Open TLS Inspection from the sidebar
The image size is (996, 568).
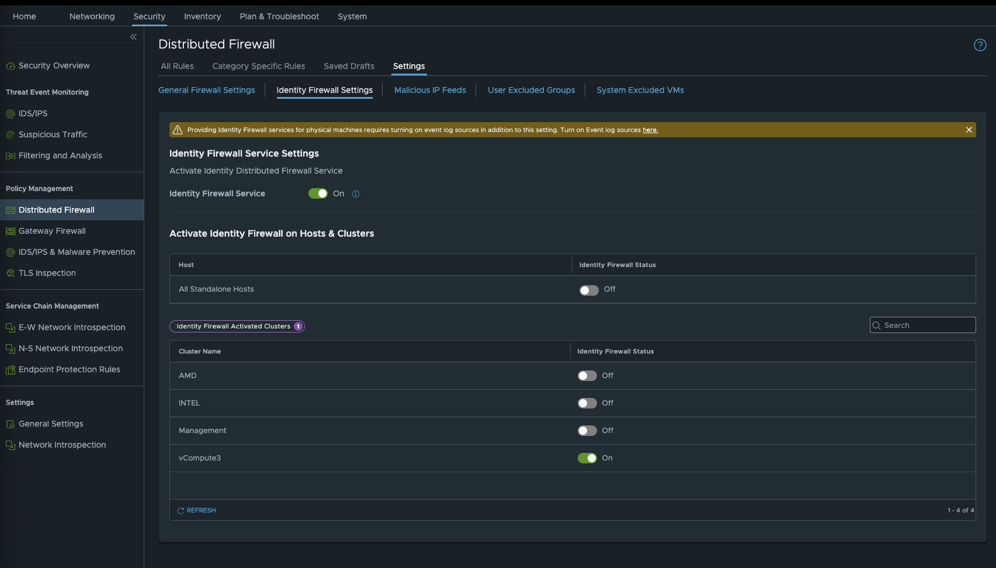[x=47, y=273]
